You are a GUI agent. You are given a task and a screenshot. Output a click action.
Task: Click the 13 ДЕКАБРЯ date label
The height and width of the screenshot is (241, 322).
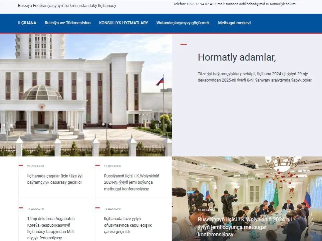112,209
